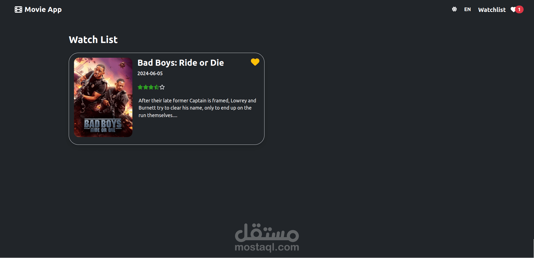Open the EN language selector
Image resolution: width=534 pixels, height=258 pixels.
(x=467, y=9)
